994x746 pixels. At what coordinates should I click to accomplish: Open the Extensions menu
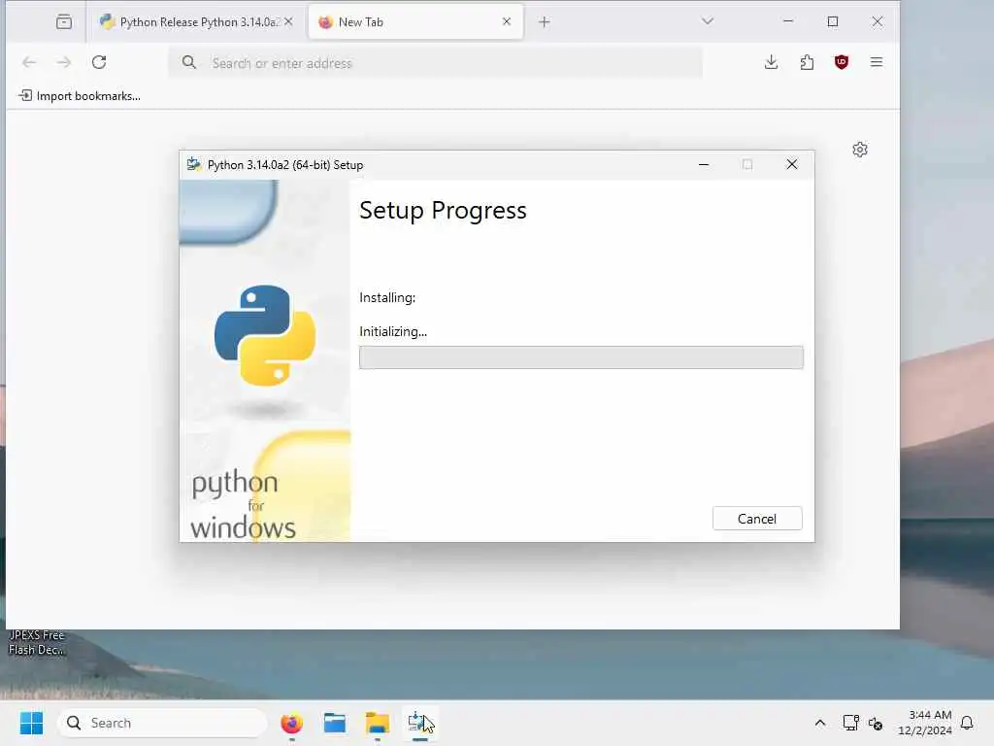pos(807,62)
